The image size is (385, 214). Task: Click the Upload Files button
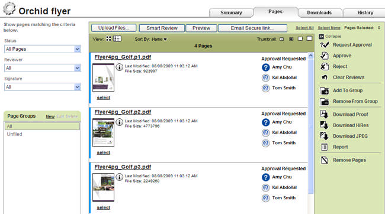tap(114, 28)
